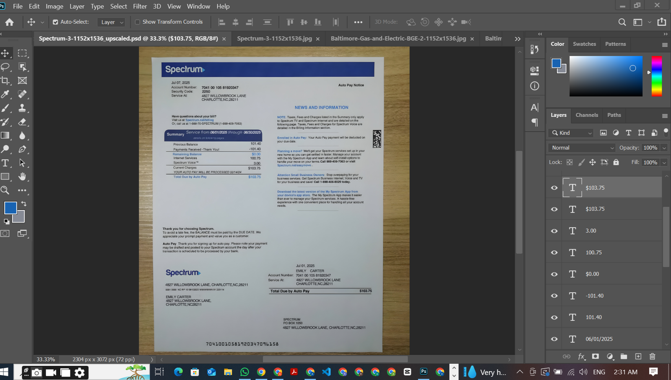Toggle the layer filter on/off switch
The width and height of the screenshot is (671, 380).
click(x=666, y=132)
